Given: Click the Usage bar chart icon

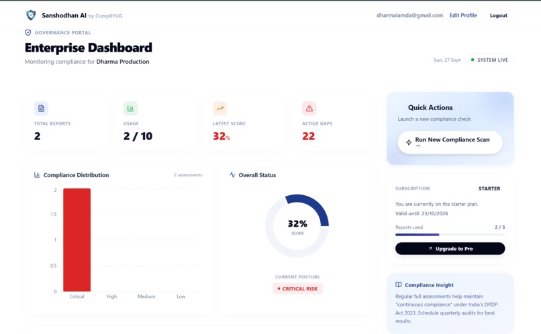Looking at the screenshot, I should (130, 109).
